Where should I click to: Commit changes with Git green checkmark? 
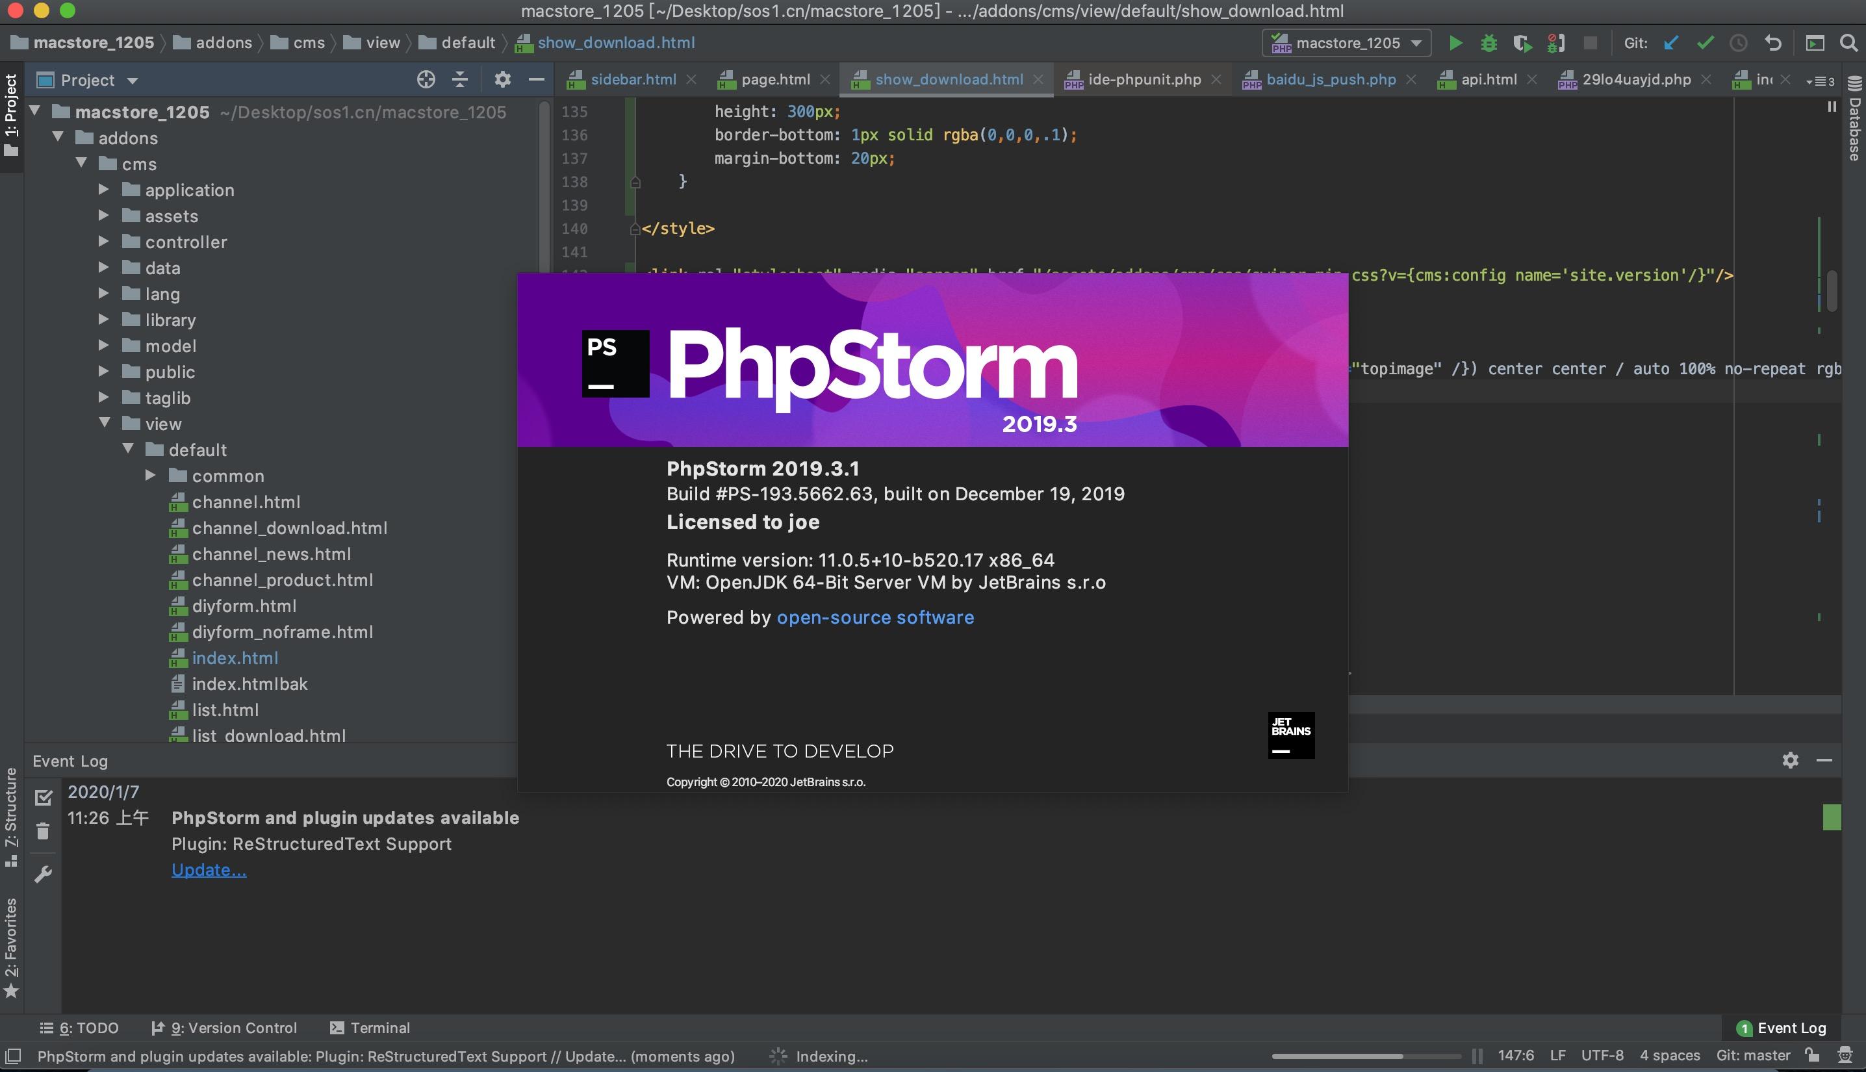pos(1705,43)
